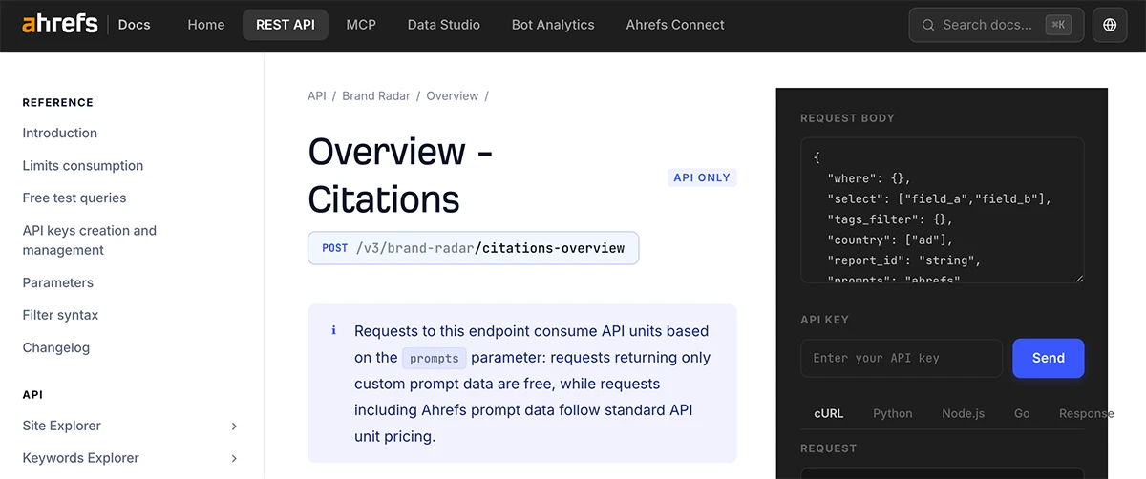
Task: Click the API heading in the sidebar
Action: click(32, 394)
